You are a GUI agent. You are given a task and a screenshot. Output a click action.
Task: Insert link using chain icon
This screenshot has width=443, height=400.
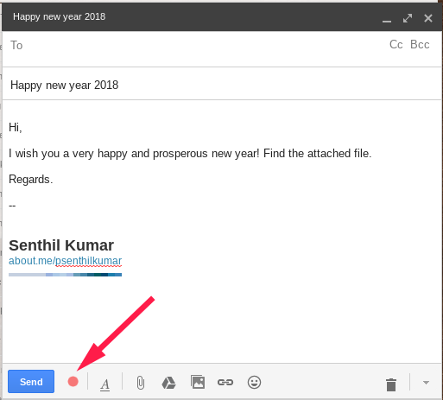click(x=225, y=382)
